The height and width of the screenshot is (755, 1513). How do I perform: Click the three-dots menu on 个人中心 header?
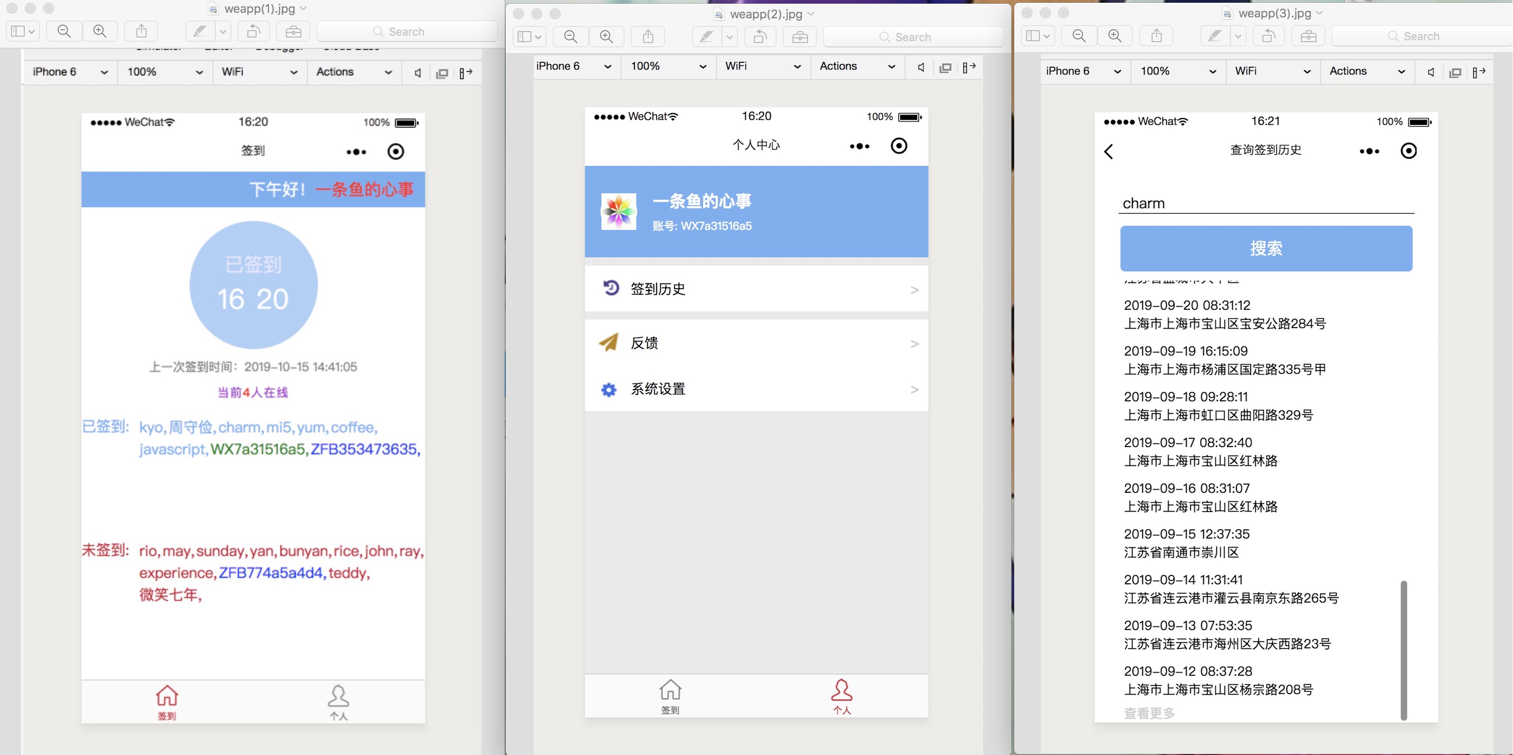coord(859,146)
